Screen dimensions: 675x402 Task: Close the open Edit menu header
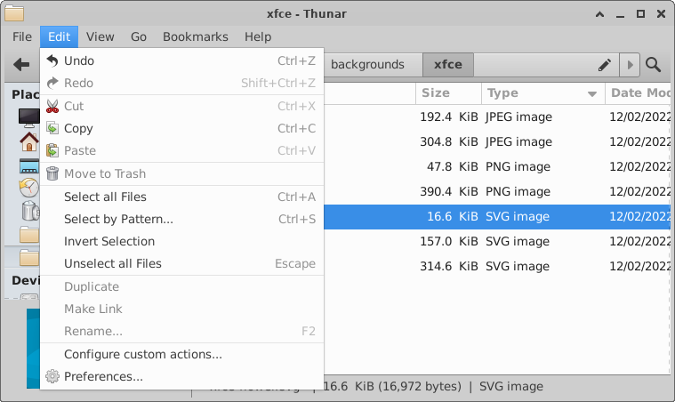[x=59, y=37]
